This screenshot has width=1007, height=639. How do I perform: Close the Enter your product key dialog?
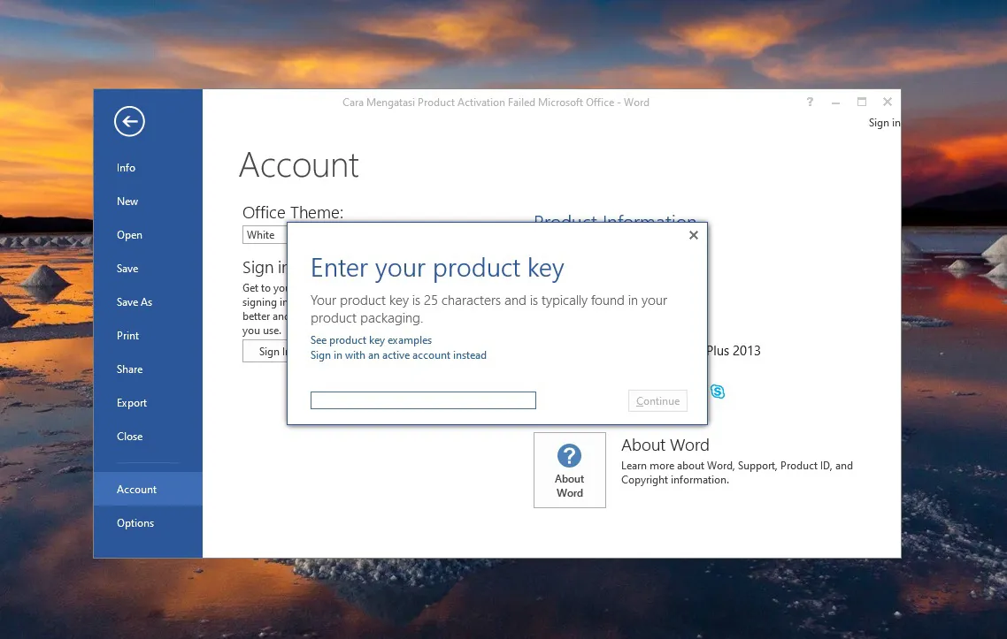(693, 235)
